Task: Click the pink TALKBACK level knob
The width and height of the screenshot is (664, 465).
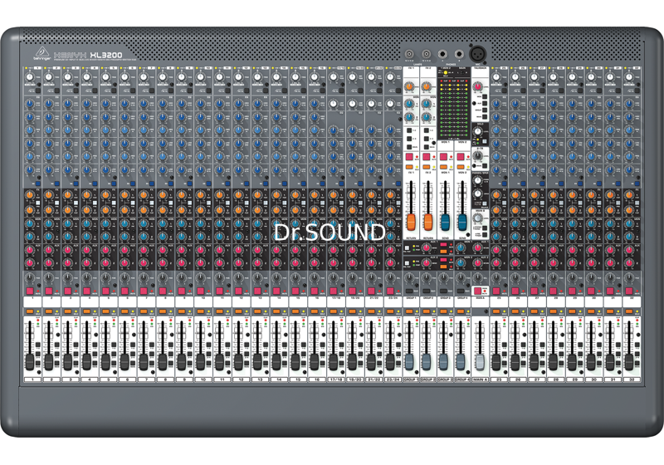Action: pos(478,86)
